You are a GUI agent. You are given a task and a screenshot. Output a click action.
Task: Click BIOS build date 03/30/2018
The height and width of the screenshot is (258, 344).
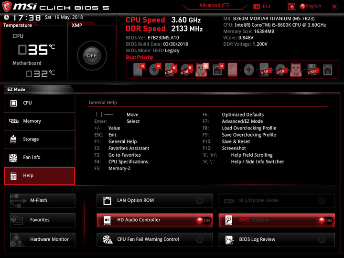pos(175,44)
